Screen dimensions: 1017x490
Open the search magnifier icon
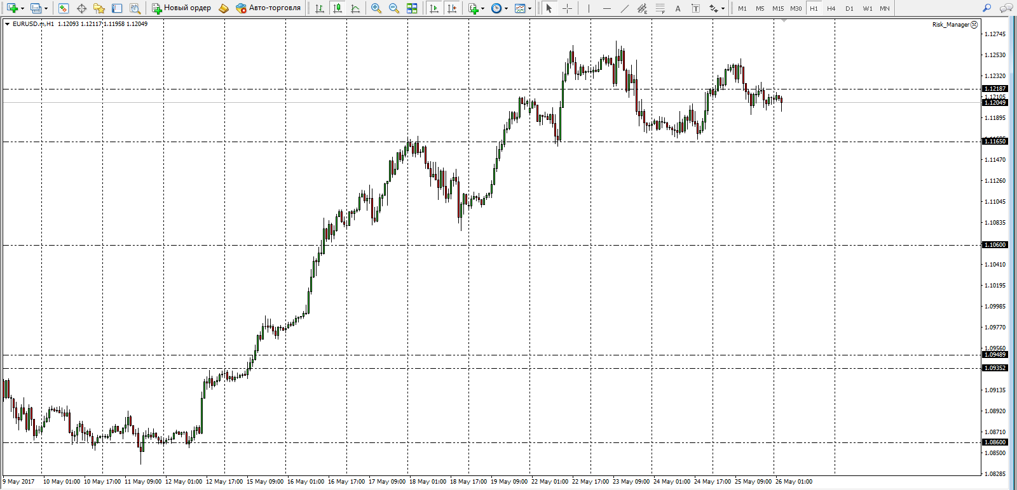pyautogui.click(x=987, y=8)
